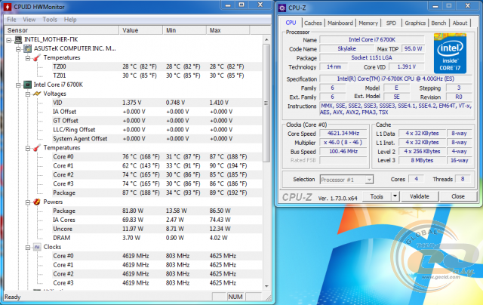
Task: Click the Validate button in CPU-Z
Action: click(x=420, y=196)
